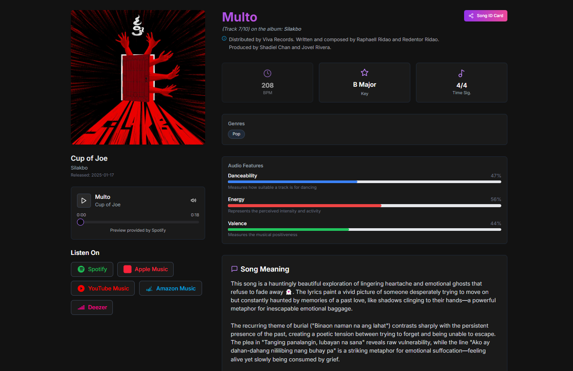Viewport: 573px width, 371px height.
Task: Click the info icon beside distributor credits
Action: coord(224,39)
